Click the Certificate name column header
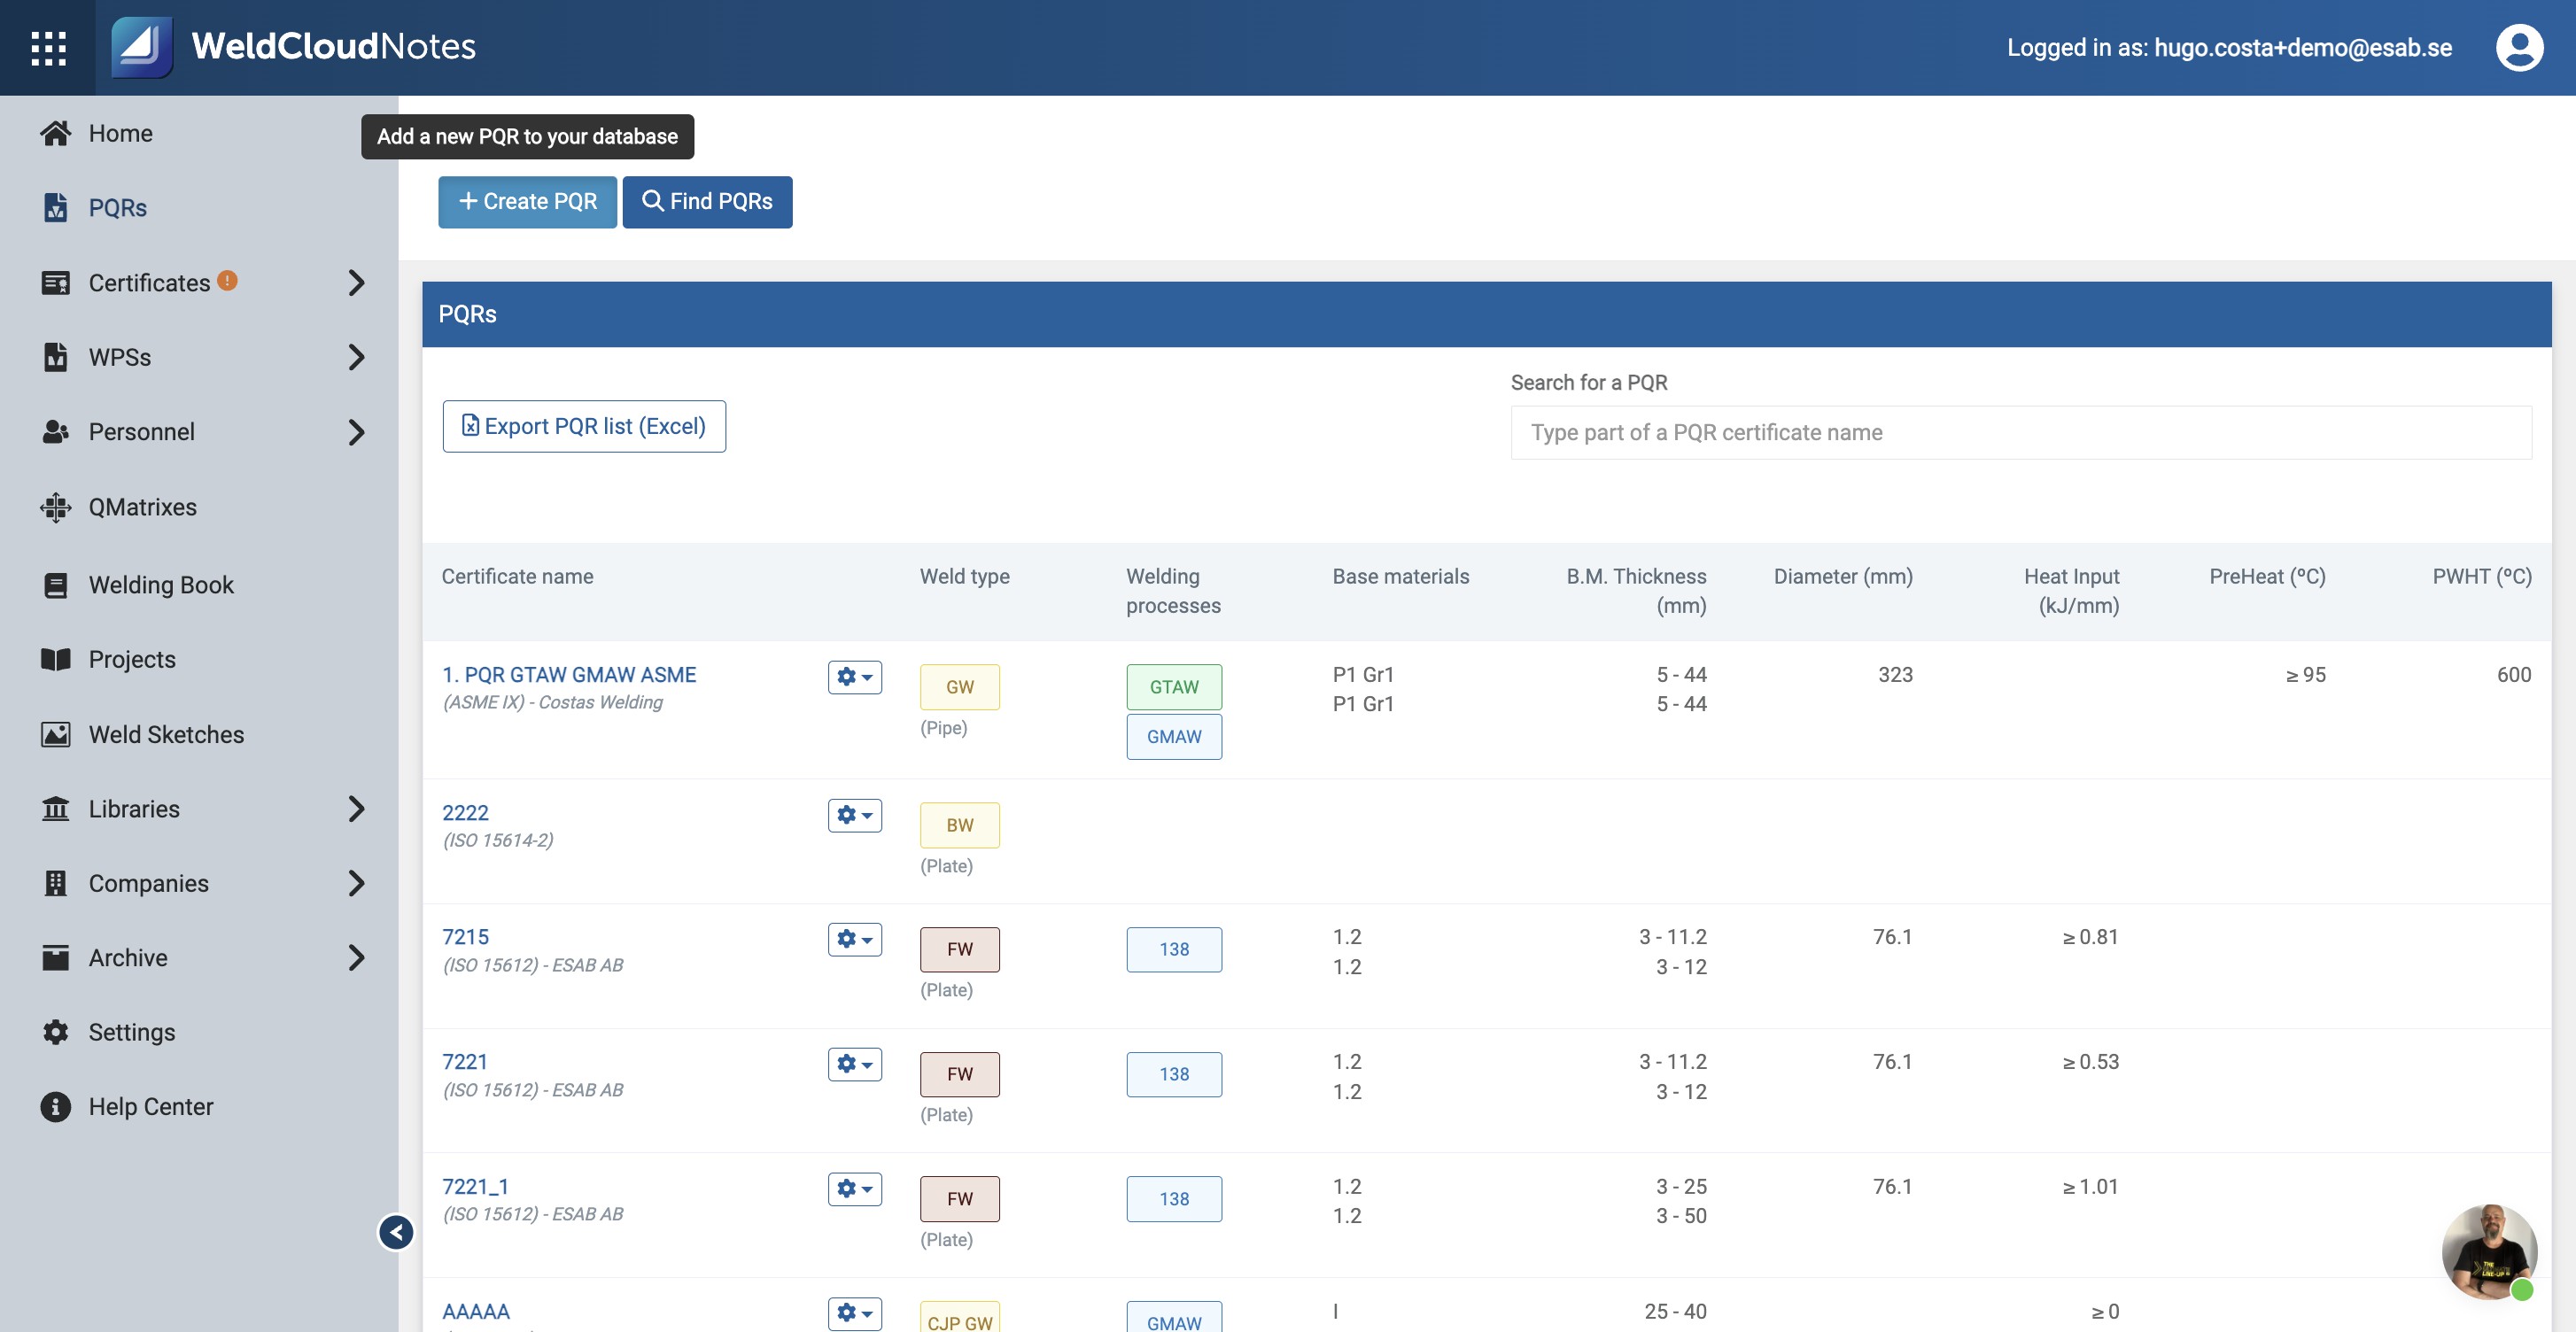The height and width of the screenshot is (1332, 2576). 517,577
